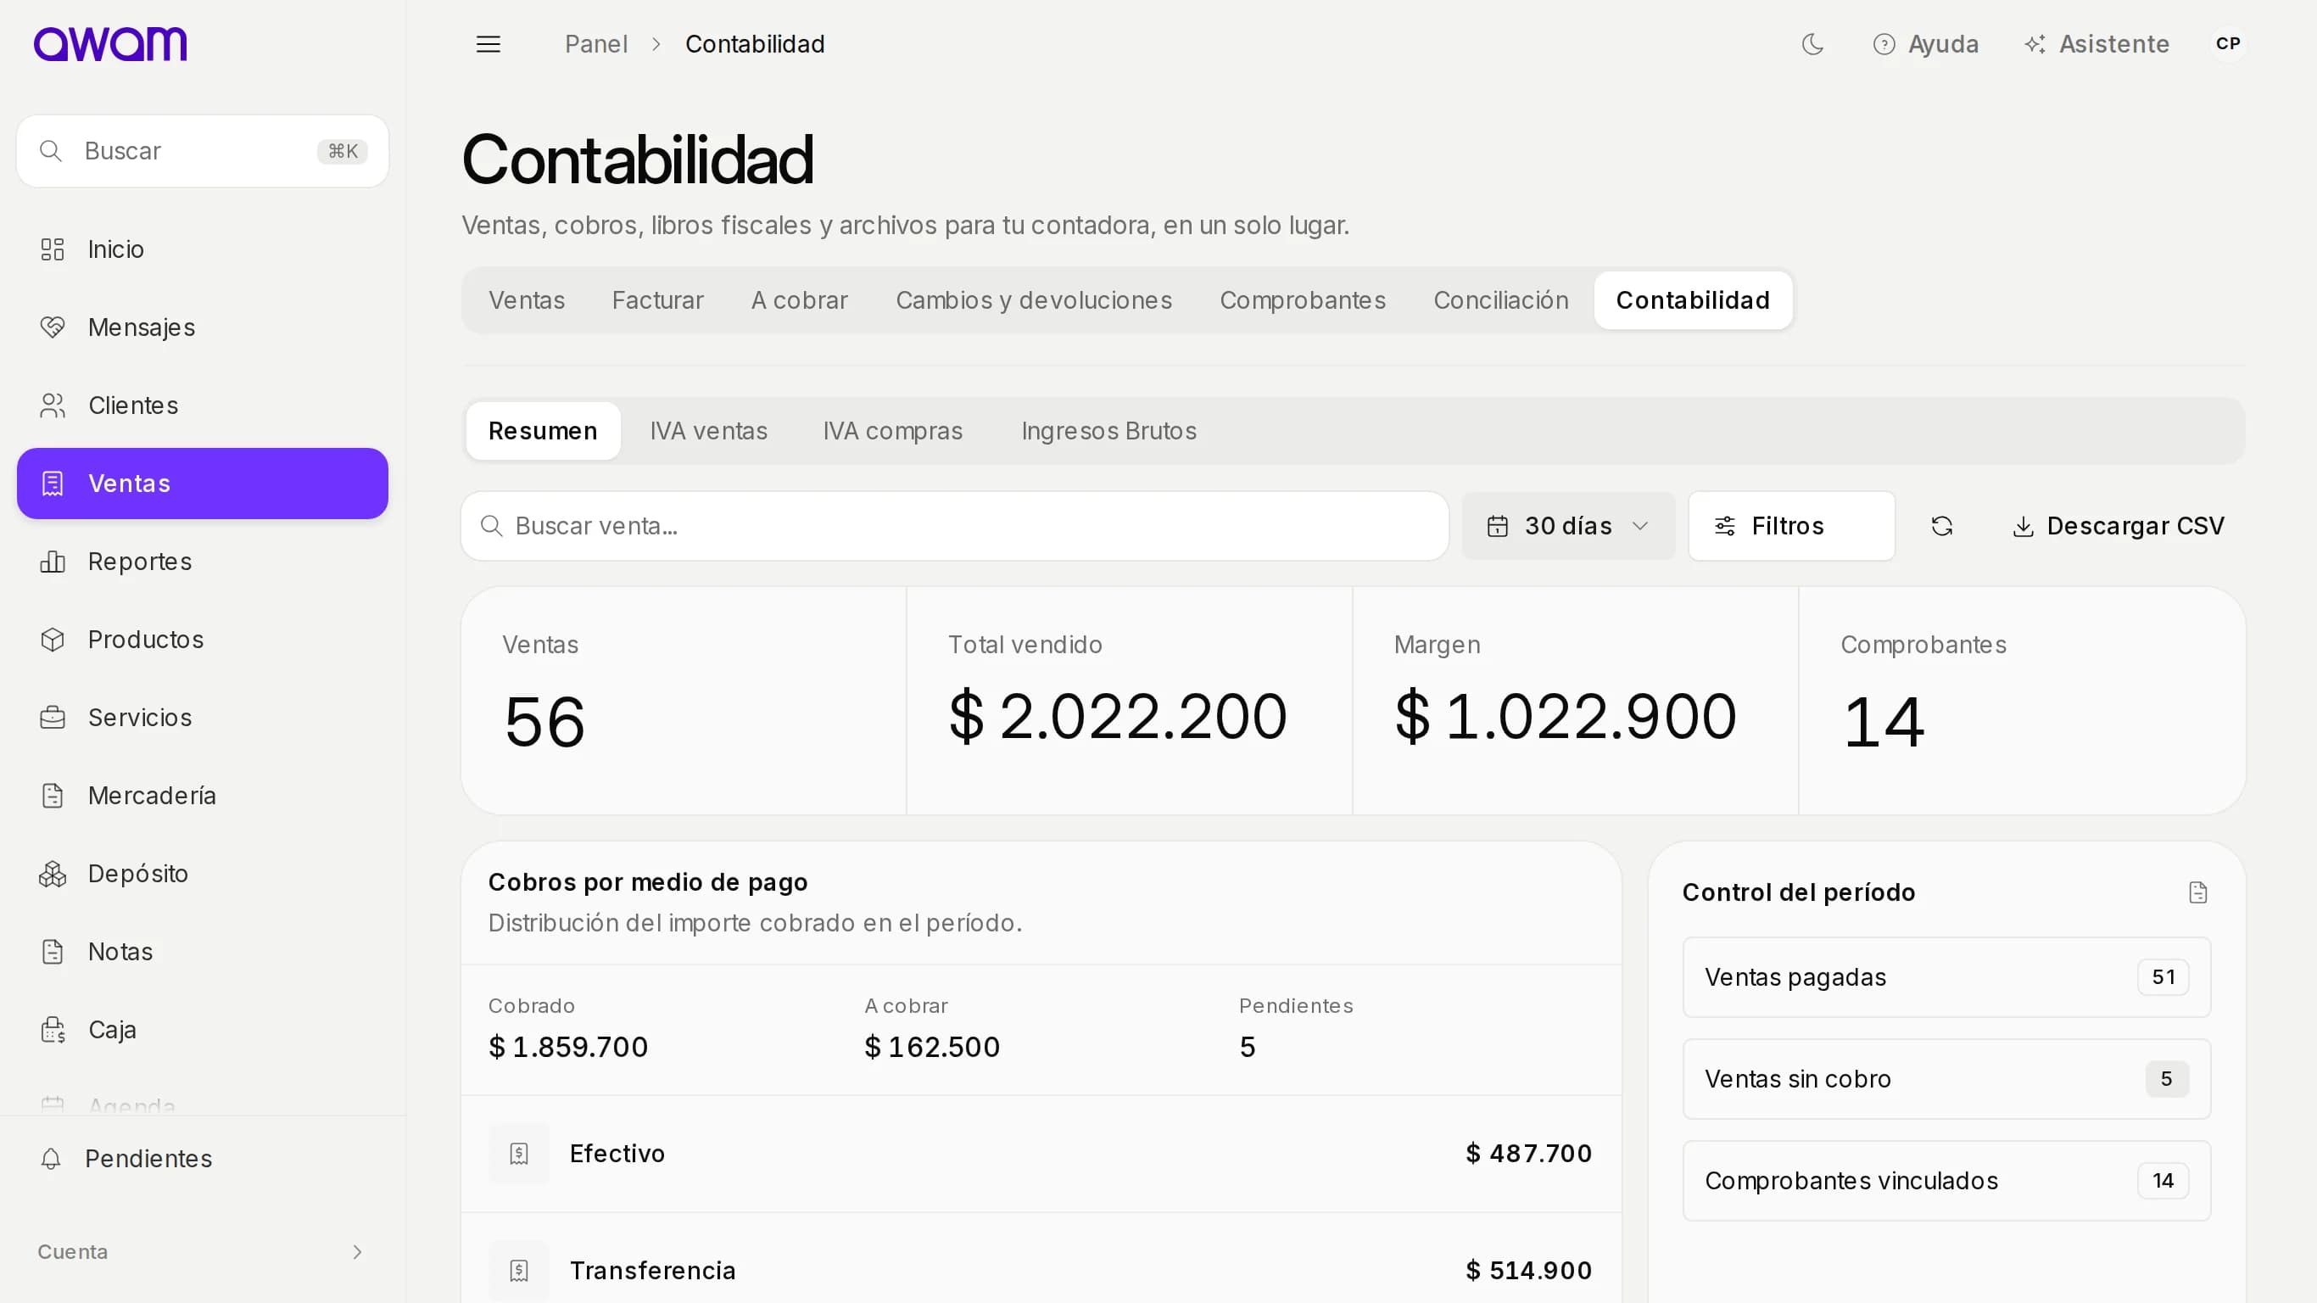2317x1303 pixels.
Task: Click the Buscar venta search field
Action: pyautogui.click(x=954, y=525)
